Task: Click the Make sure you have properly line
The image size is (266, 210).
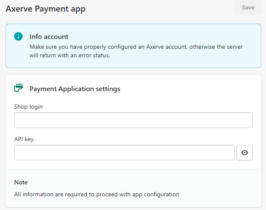Action: coord(136,47)
